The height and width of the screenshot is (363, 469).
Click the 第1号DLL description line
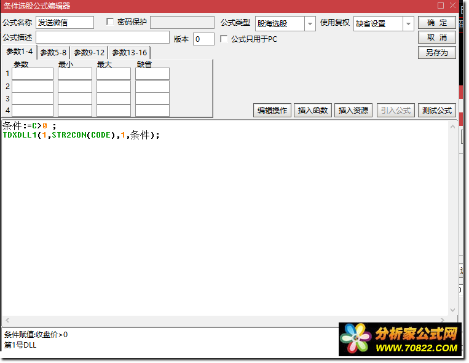[x=20, y=345]
